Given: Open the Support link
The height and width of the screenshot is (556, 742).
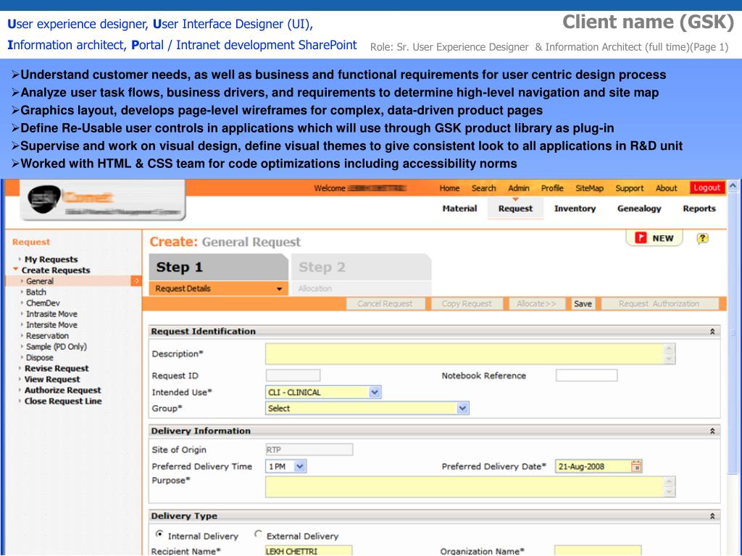Looking at the screenshot, I should click(630, 188).
